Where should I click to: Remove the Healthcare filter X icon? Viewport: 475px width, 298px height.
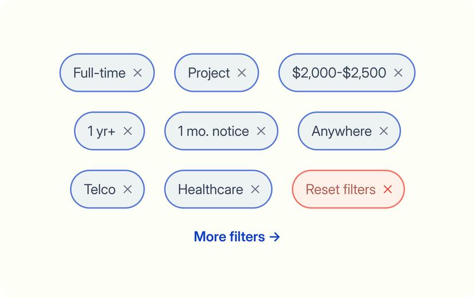coord(255,189)
